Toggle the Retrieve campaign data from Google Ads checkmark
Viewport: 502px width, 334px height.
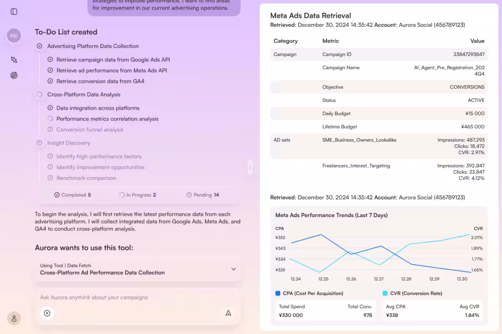[x=50, y=60]
